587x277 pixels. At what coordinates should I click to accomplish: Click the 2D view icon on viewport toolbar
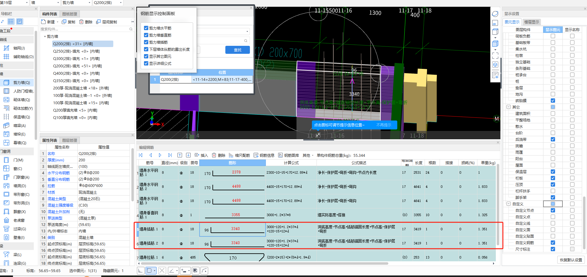pyautogui.click(x=495, y=23)
